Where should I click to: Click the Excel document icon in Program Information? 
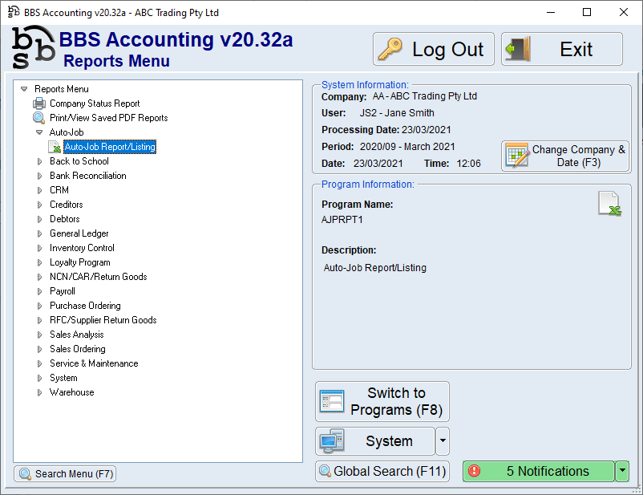[609, 204]
